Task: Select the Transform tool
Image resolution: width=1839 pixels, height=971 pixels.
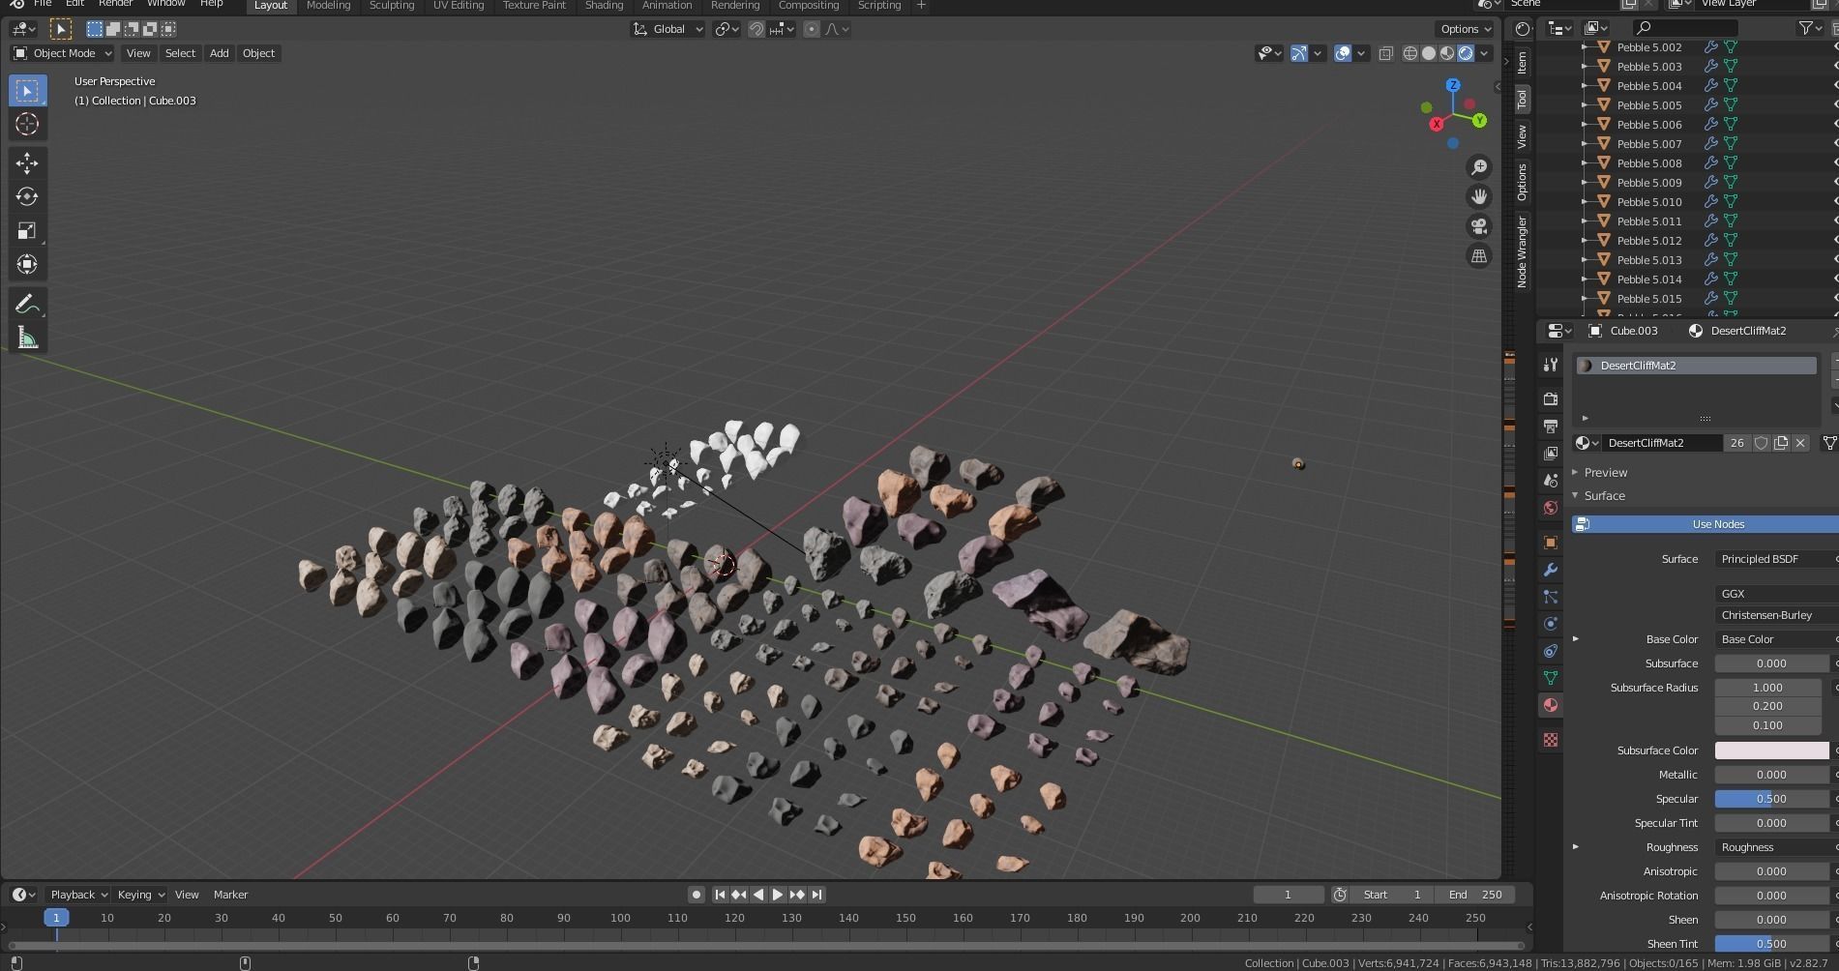Action: (27, 264)
